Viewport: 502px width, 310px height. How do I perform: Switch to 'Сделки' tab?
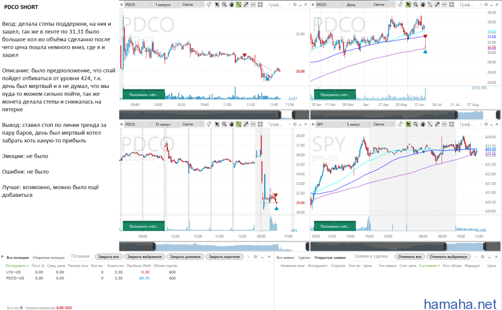[304, 258]
